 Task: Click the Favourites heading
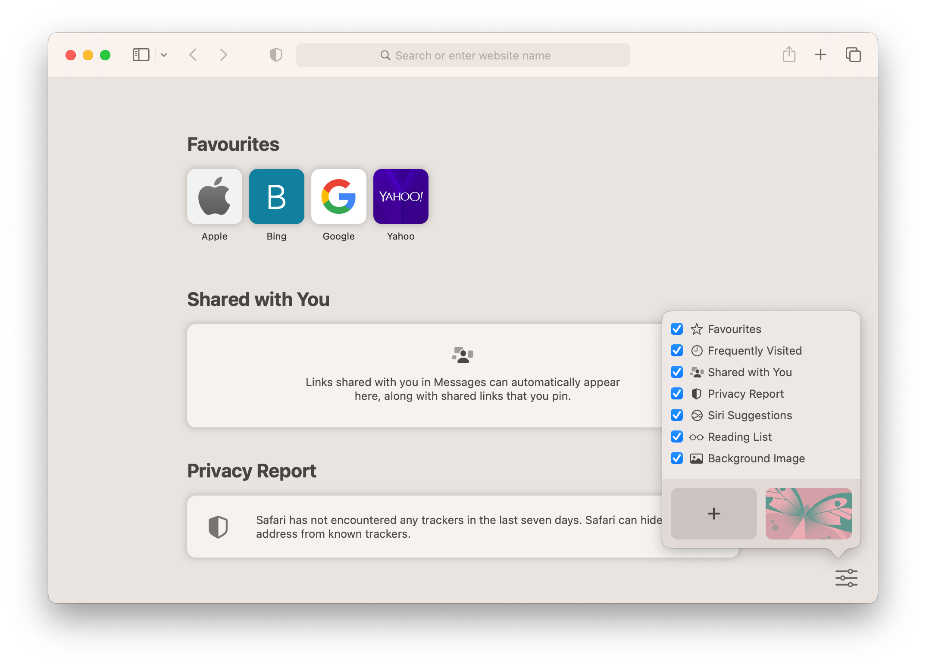click(x=233, y=144)
